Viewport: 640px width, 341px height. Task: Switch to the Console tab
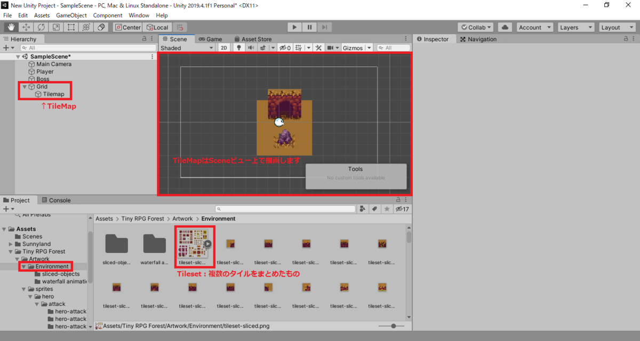coord(55,200)
